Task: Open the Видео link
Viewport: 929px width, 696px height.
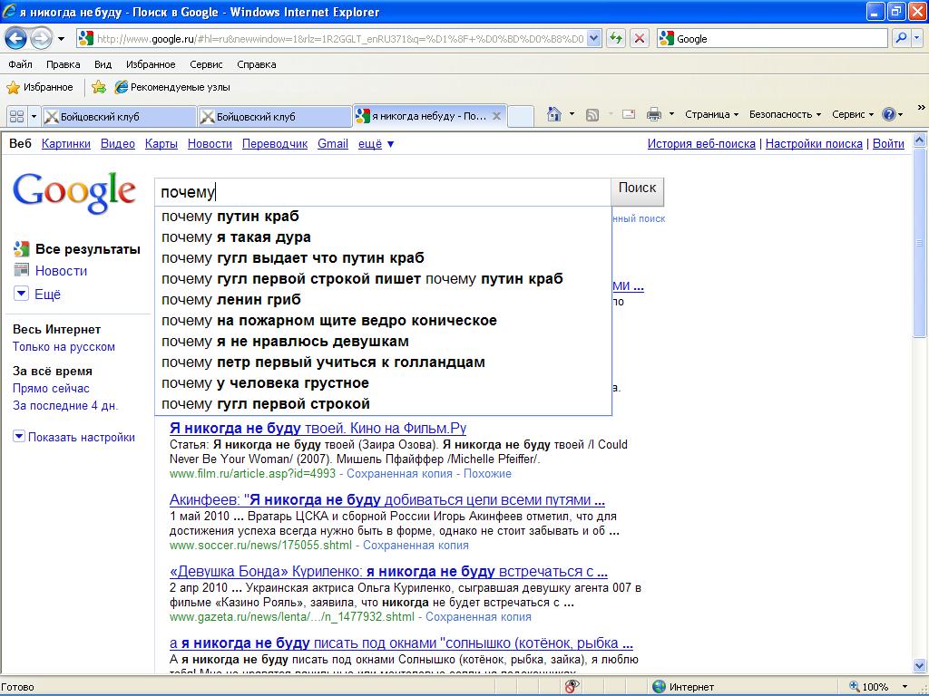Action: (x=118, y=144)
